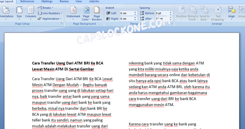Open Page Borders dialog
Image resolution: width=245 pixels, height=129 pixels.
97,13
